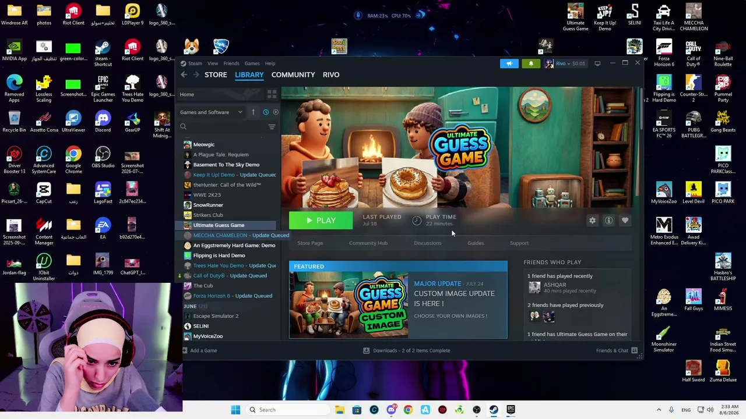Switch to the COMMUNITY tab
The image size is (746, 419).
[x=293, y=74]
